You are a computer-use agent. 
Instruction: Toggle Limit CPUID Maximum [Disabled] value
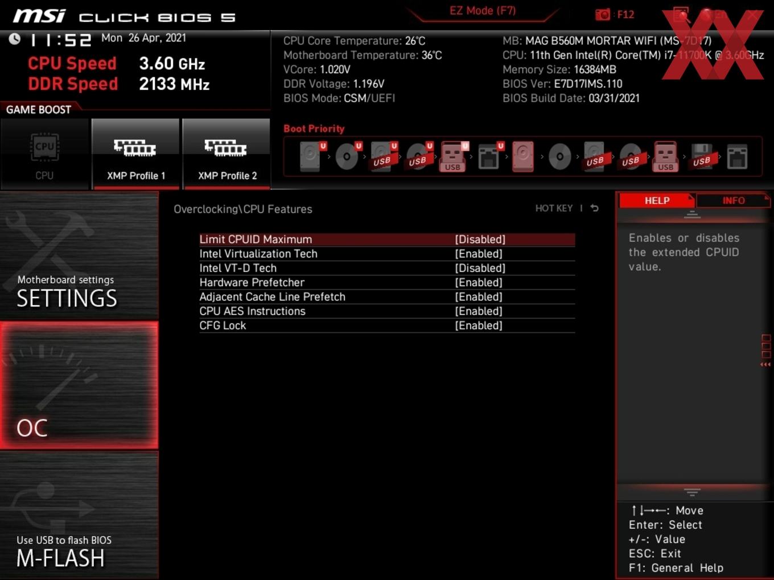point(480,239)
